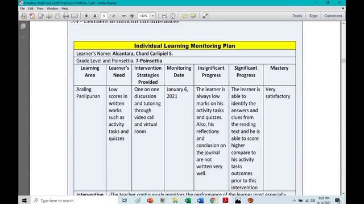This screenshot has height=204, width=364.
Task: Click the 7-Poinsettia grade level text
Action: click(149, 61)
